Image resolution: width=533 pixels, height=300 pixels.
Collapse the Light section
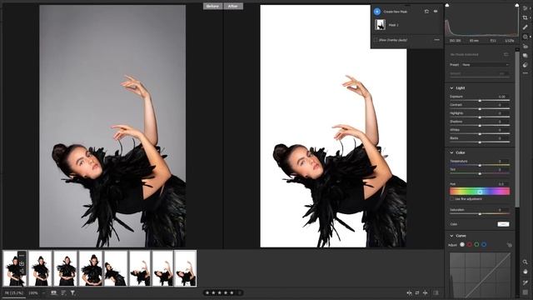[451, 88]
